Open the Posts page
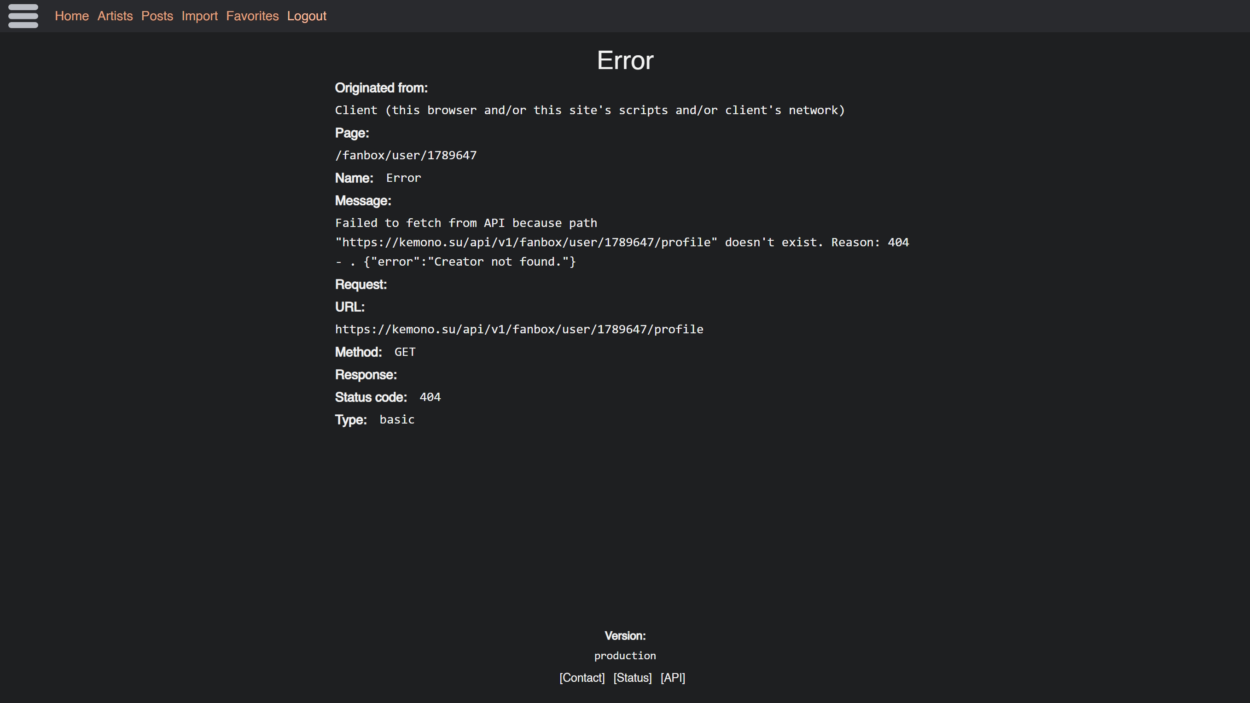The image size is (1250, 703). pos(157,16)
